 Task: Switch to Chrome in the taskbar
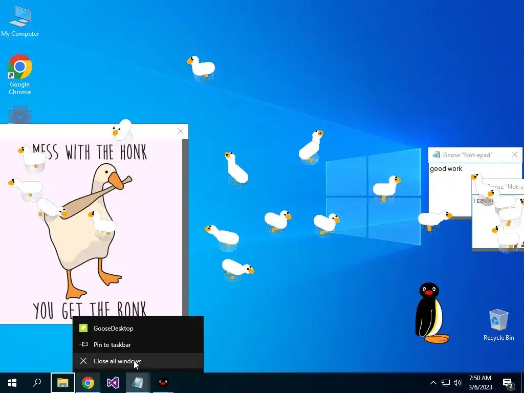pyautogui.click(x=88, y=383)
